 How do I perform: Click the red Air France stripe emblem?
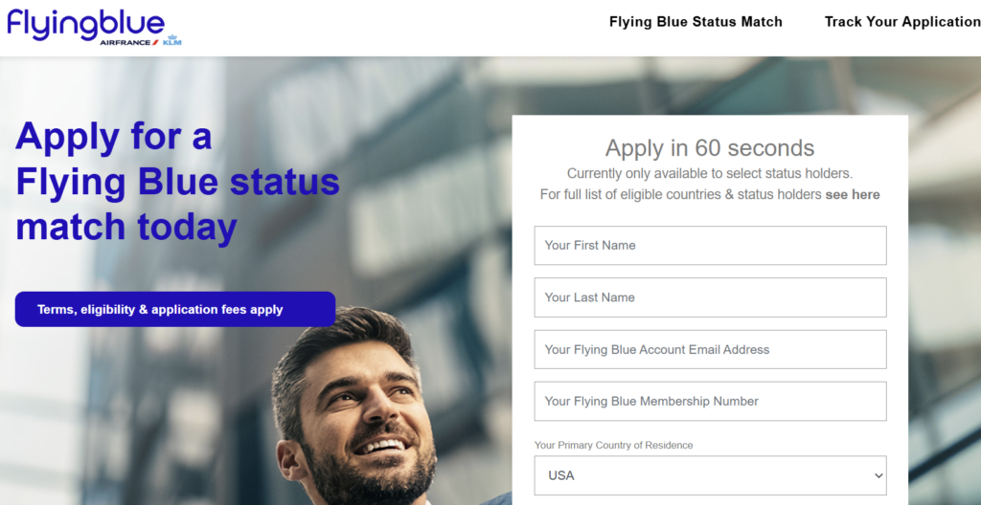tap(155, 42)
